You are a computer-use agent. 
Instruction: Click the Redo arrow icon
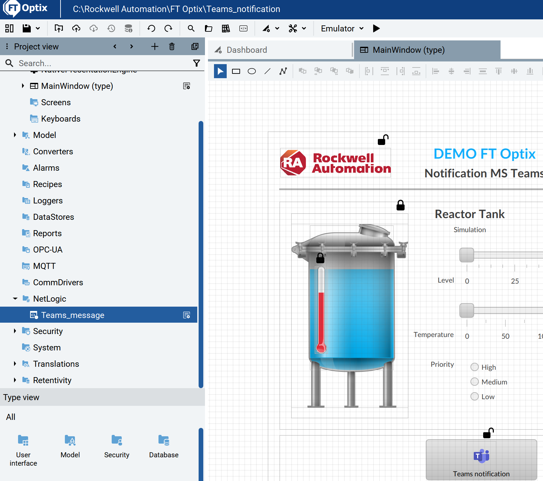(x=168, y=28)
